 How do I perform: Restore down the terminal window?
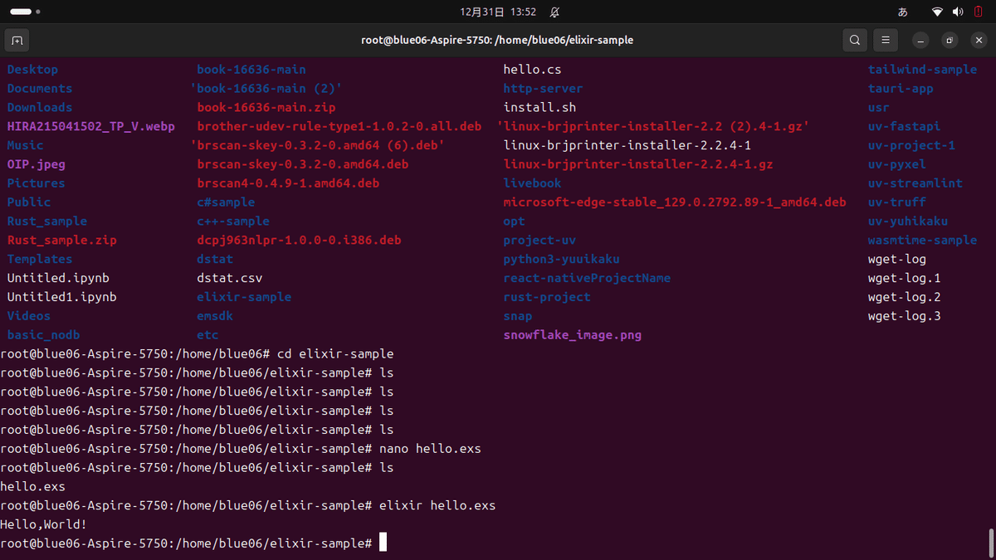[950, 40]
